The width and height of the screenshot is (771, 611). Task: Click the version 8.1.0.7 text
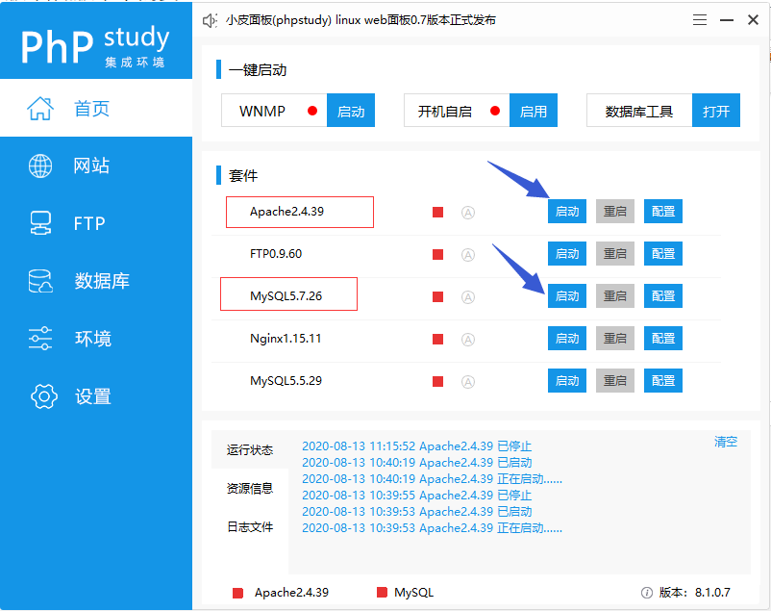tap(694, 593)
